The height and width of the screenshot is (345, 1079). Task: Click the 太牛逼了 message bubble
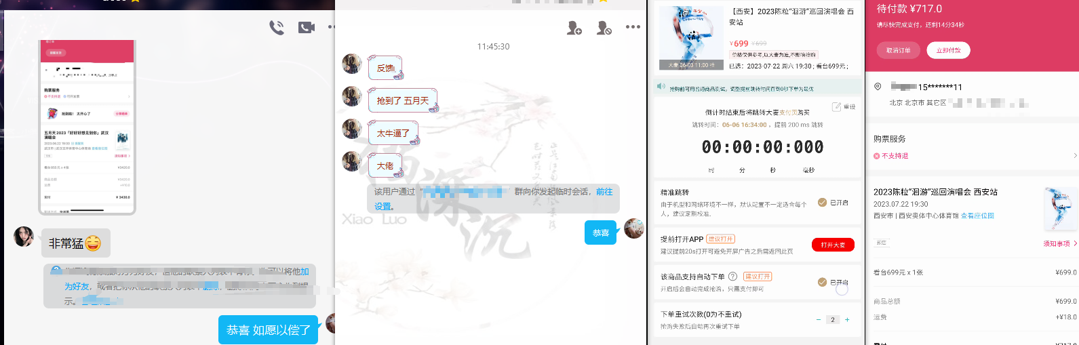393,133
